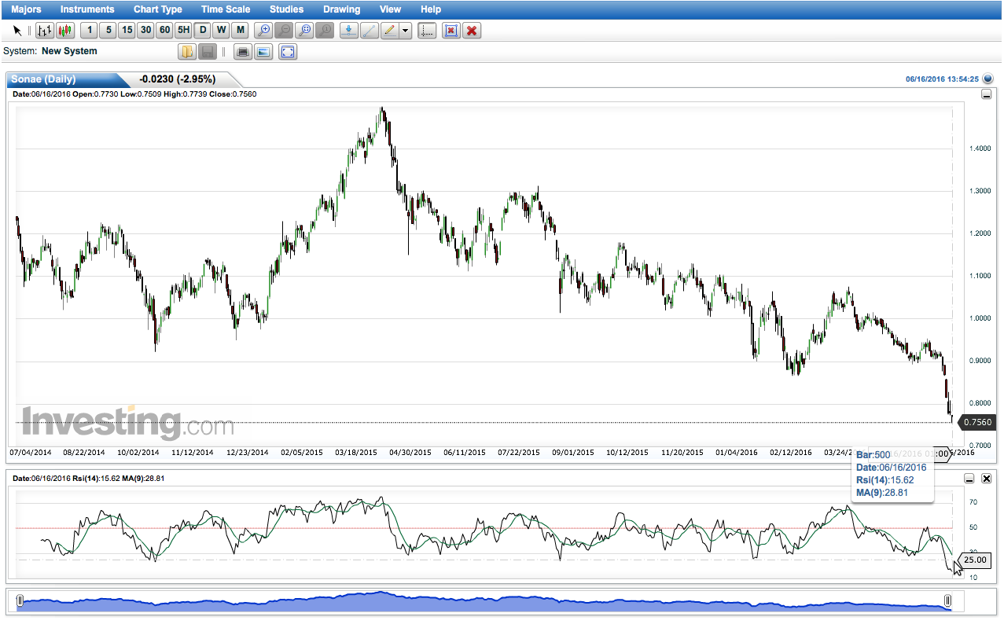Click the open system folder icon
This screenshot has height=624, width=1004.
pos(186,52)
